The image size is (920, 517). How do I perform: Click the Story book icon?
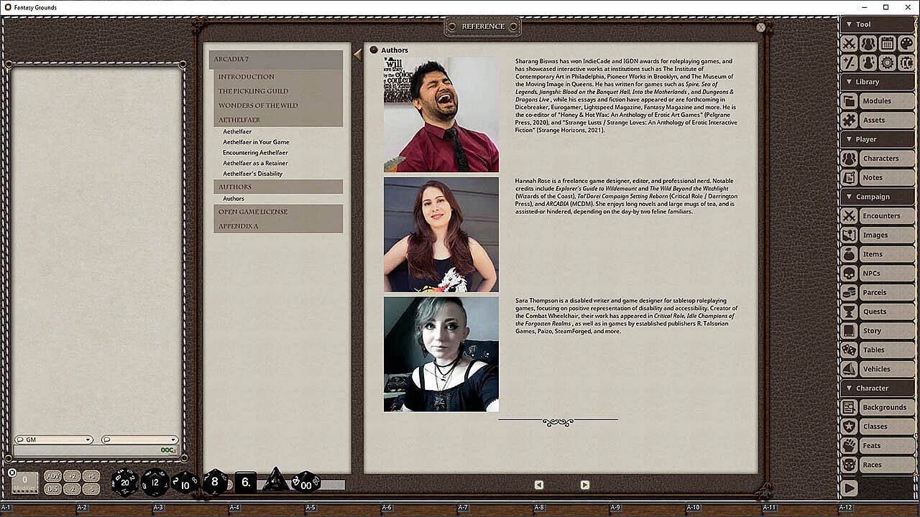pos(849,331)
